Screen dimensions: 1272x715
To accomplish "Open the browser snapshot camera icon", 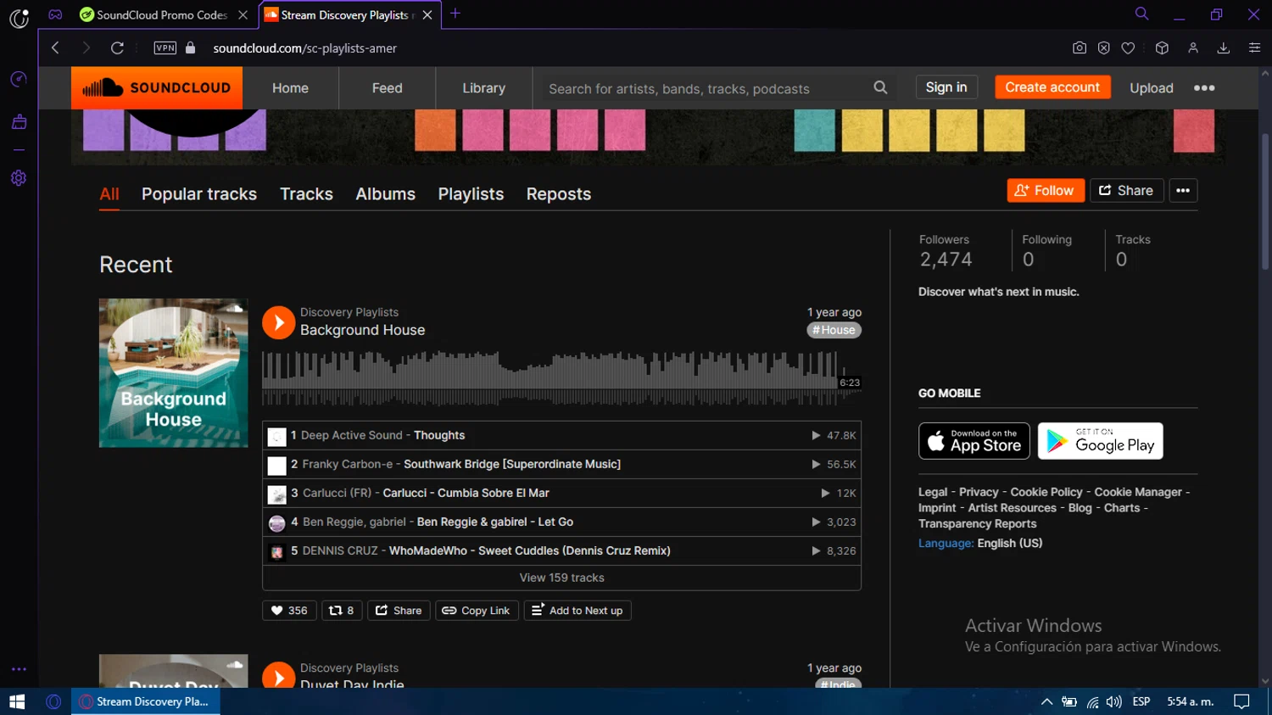I will 1079,48.
